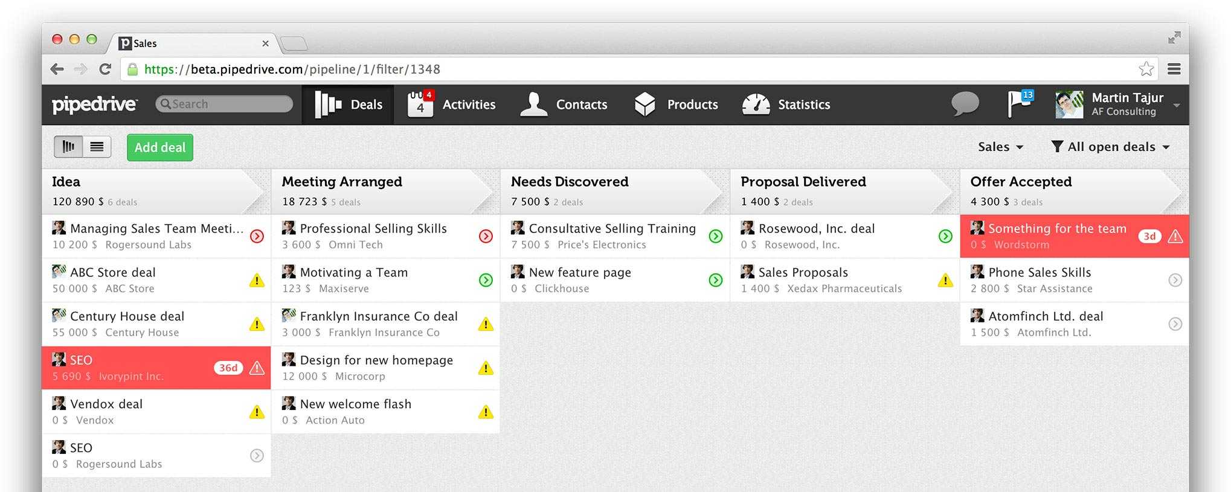This screenshot has width=1231, height=492.
Task: Click the warning icon on Something for the team
Action: click(1175, 236)
